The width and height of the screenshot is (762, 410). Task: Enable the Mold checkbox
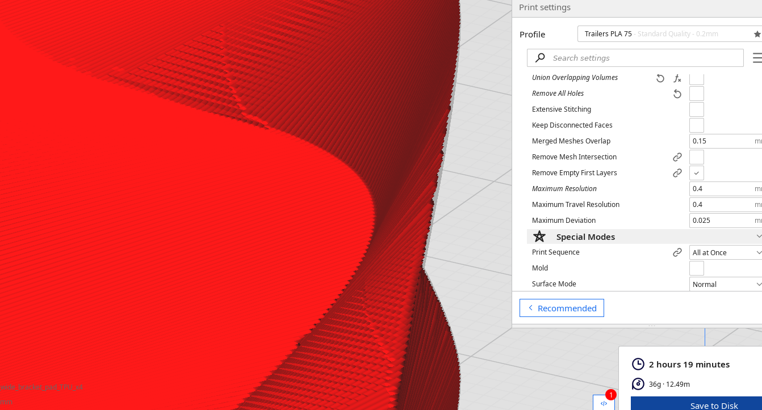point(696,268)
